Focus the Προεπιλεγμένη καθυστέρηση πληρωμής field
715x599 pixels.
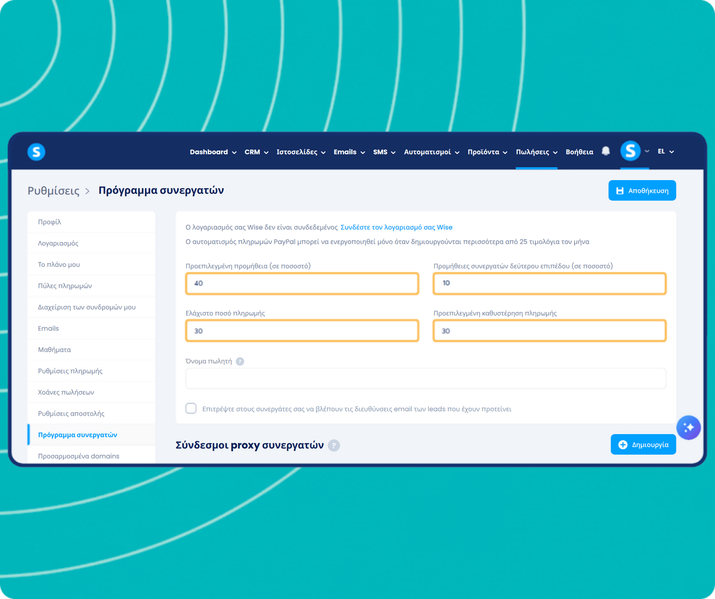pos(550,331)
